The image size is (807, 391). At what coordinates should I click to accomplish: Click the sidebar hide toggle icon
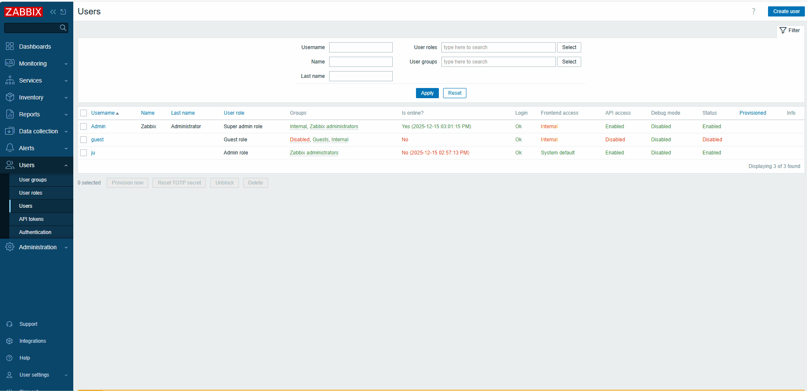pyautogui.click(x=63, y=12)
